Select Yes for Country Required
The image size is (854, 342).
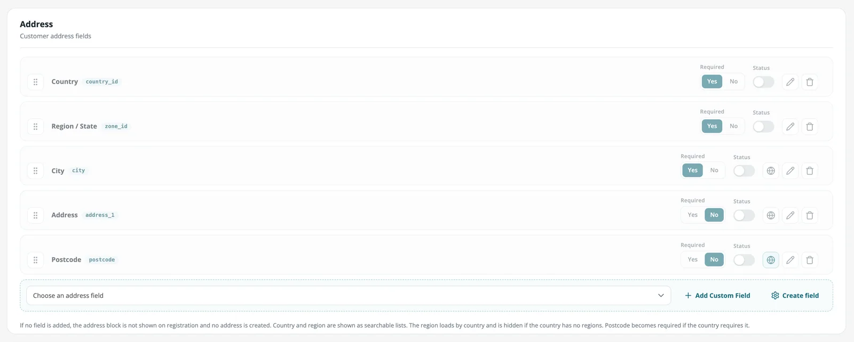pos(712,82)
